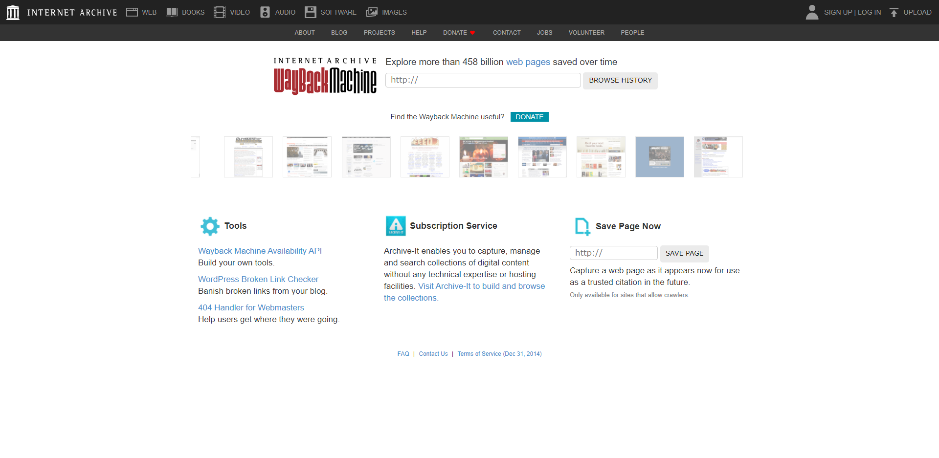Follow the Visit Archive-It link
This screenshot has height=458, width=939.
[481, 286]
